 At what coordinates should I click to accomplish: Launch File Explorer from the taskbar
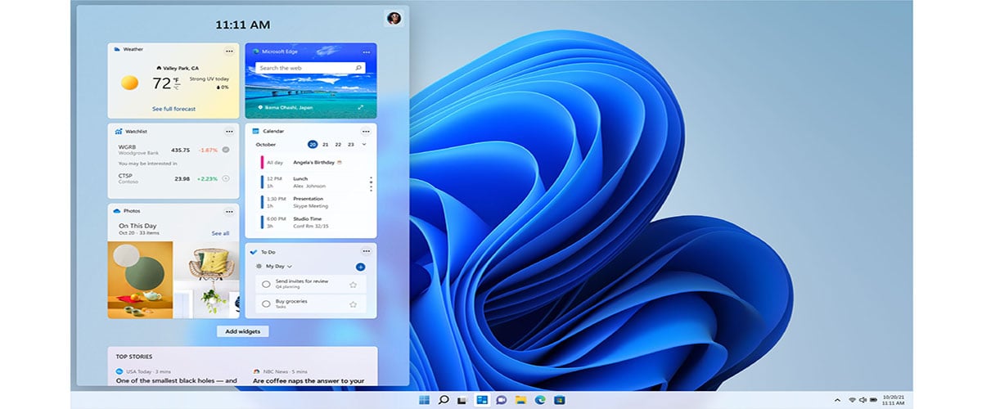(x=520, y=400)
